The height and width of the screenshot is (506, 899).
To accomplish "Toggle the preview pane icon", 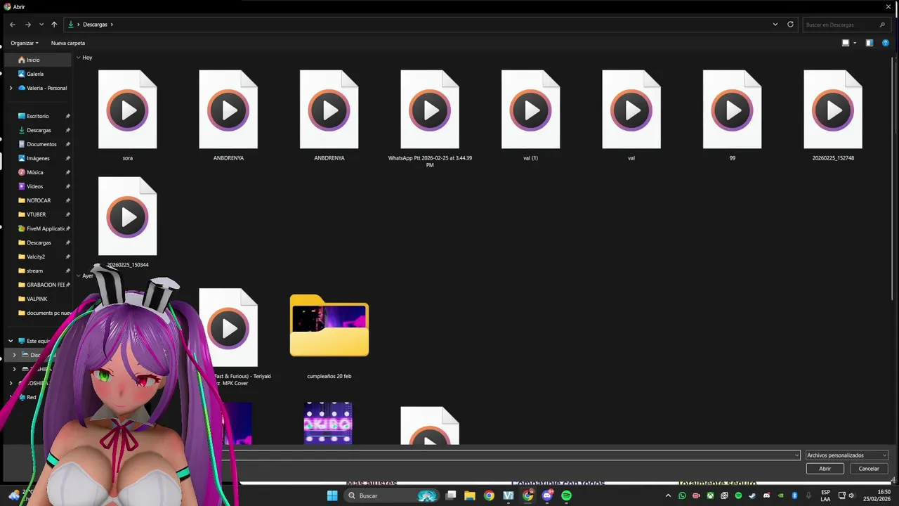I will pos(870,43).
